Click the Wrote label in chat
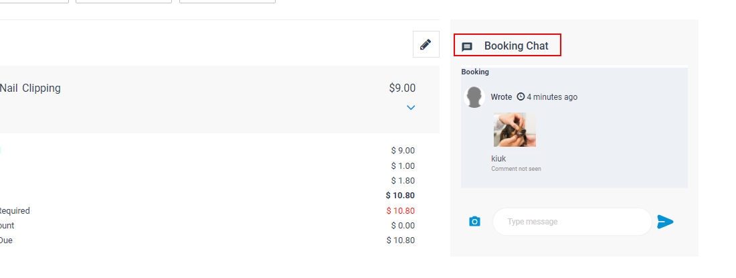Viewport: 736px width, 278px height. pos(501,96)
